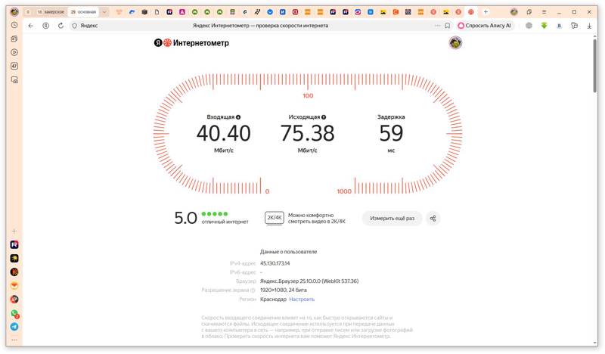Click the Яндекс Интернетометр logo
The width and height of the screenshot is (605, 354).
pos(191,43)
